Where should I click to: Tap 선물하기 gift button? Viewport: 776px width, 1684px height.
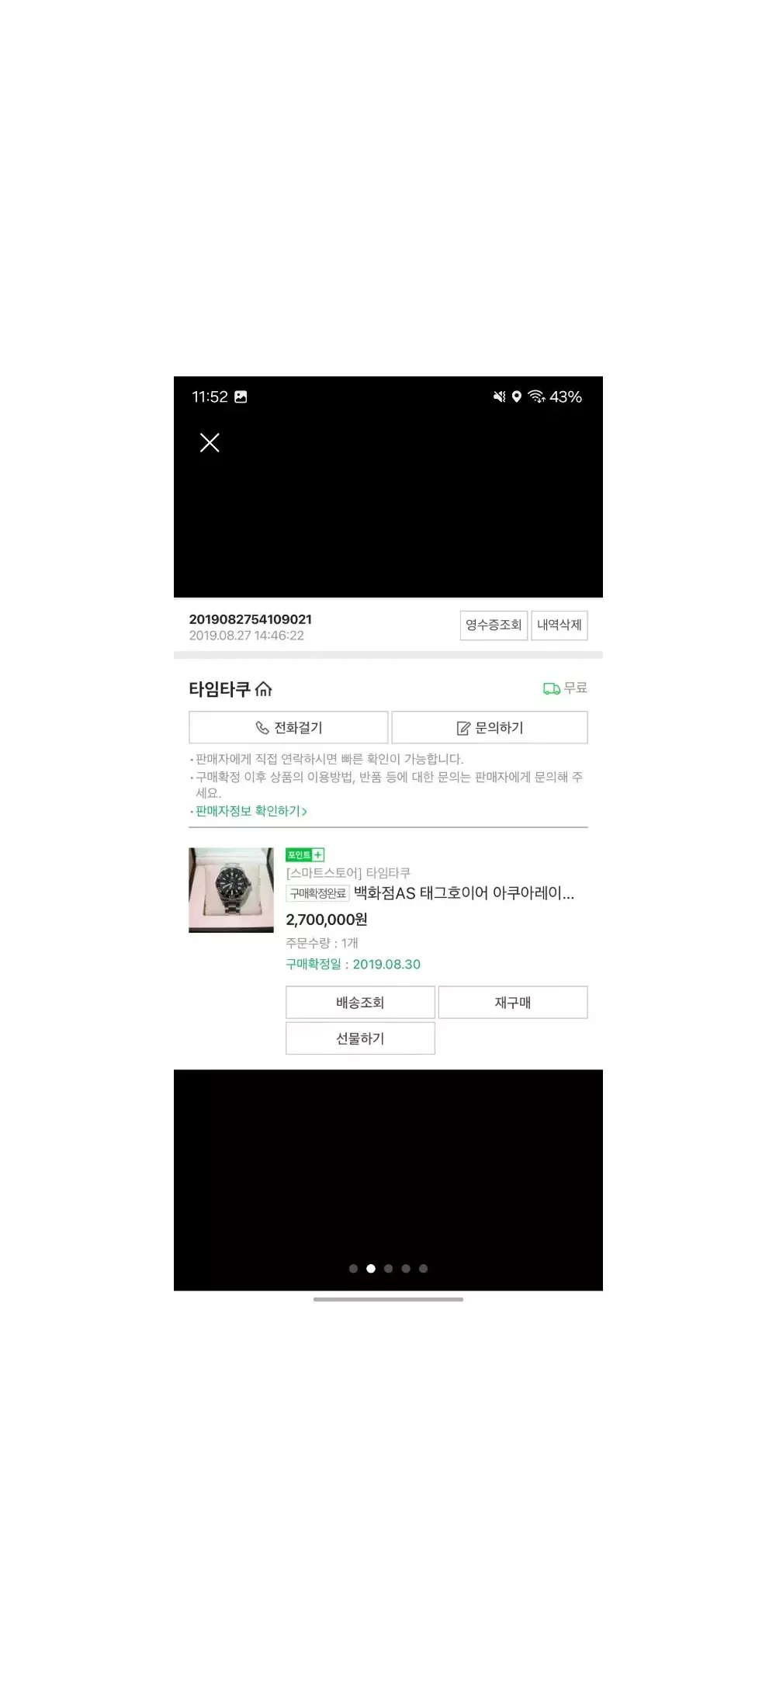click(x=360, y=1038)
